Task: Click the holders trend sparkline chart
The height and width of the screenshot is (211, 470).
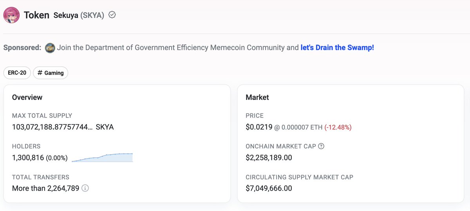Action: click(x=102, y=157)
